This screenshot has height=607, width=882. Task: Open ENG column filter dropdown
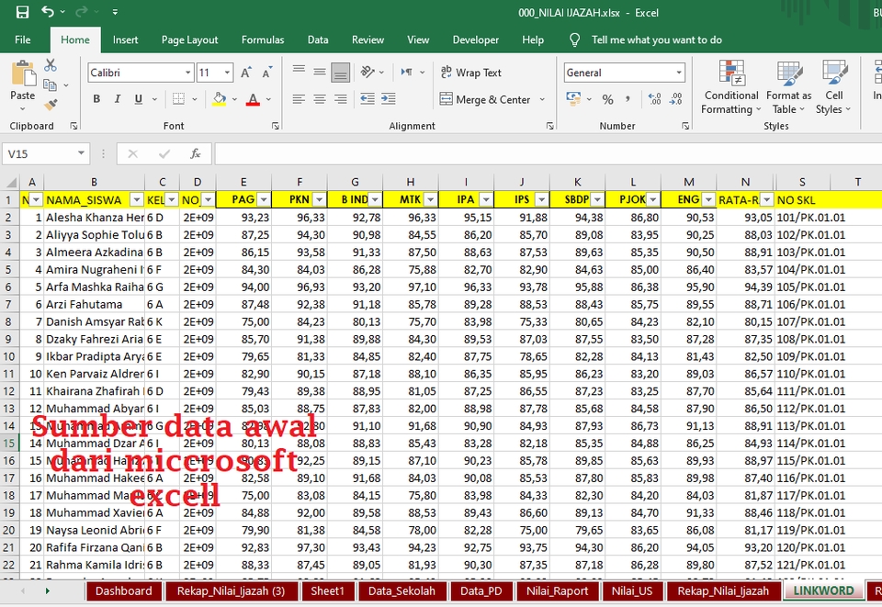pyautogui.click(x=708, y=199)
